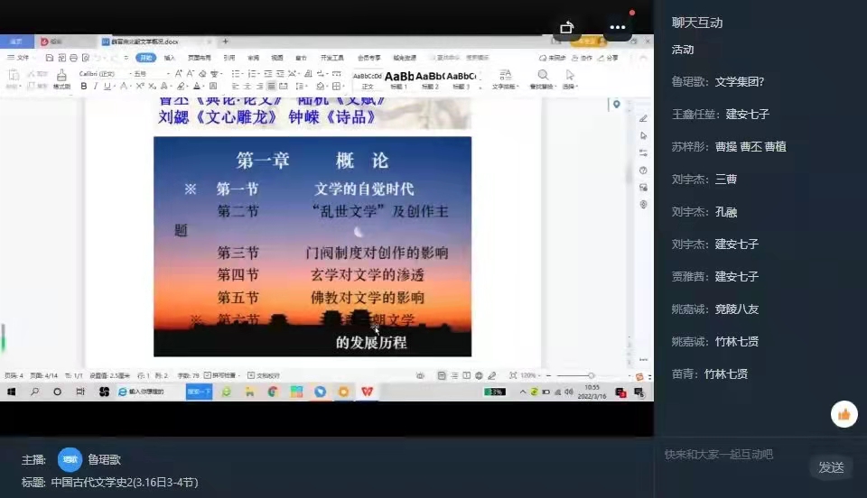Click the 协作 collaborate button

coord(583,58)
